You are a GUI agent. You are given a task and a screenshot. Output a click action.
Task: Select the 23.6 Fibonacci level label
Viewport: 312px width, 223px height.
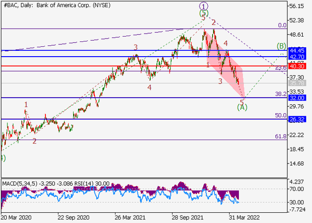[281, 68]
